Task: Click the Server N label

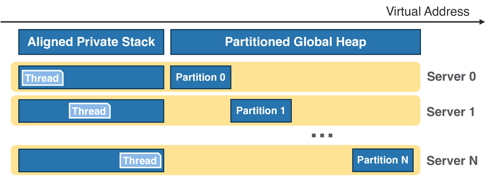Action: pos(452,161)
